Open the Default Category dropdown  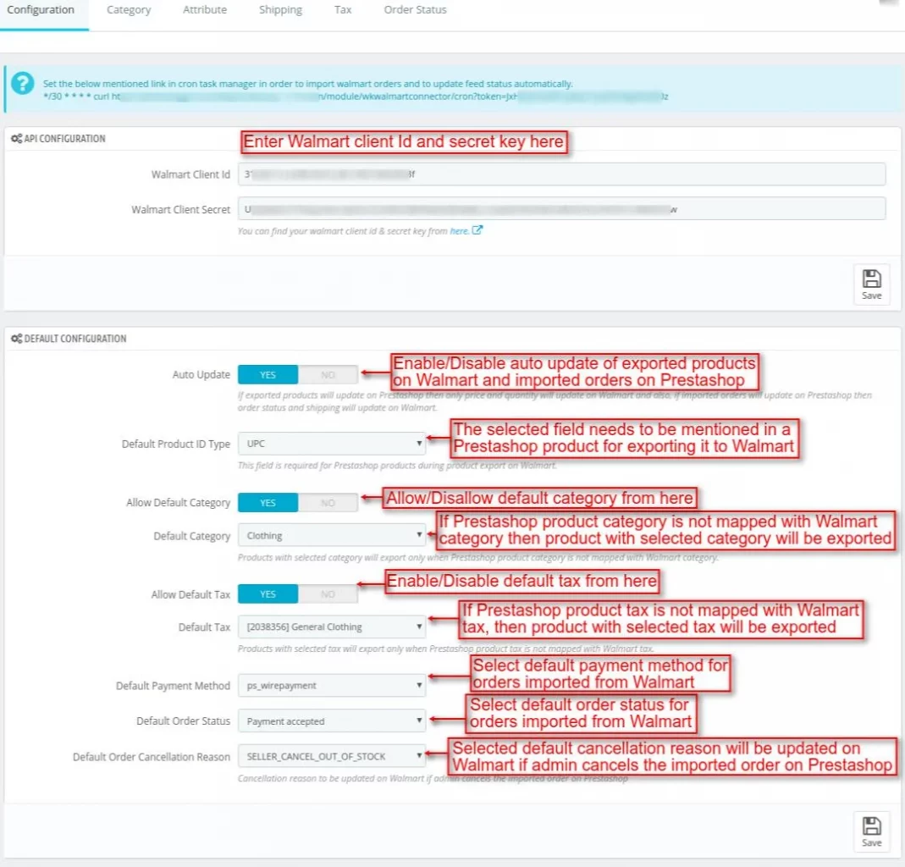coord(332,536)
